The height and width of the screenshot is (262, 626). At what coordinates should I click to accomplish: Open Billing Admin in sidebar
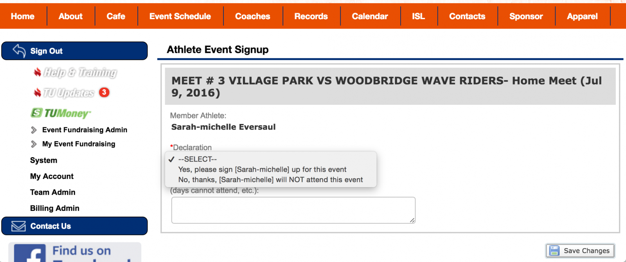tap(55, 208)
